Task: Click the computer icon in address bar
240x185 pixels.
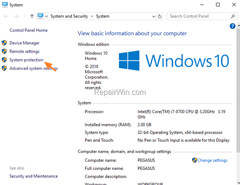Action: tap(40, 16)
